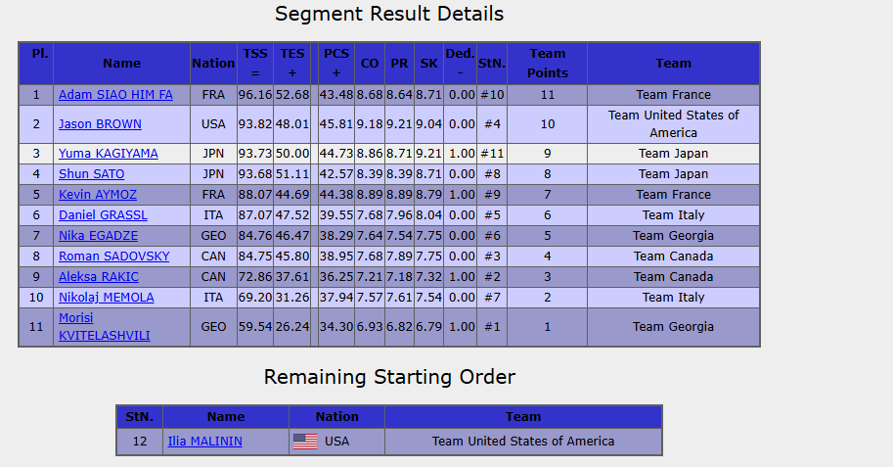Viewport: 893px width, 467px height.
Task: Click the PCS column header
Action: coord(336,63)
